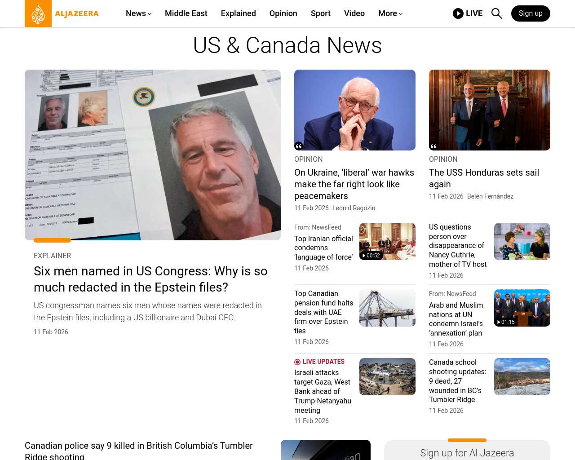Click the USS Honduras opinion photo

[x=490, y=110]
